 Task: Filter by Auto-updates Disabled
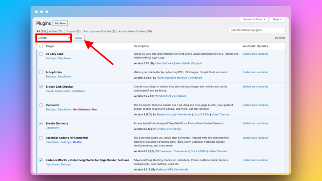click(x=132, y=31)
